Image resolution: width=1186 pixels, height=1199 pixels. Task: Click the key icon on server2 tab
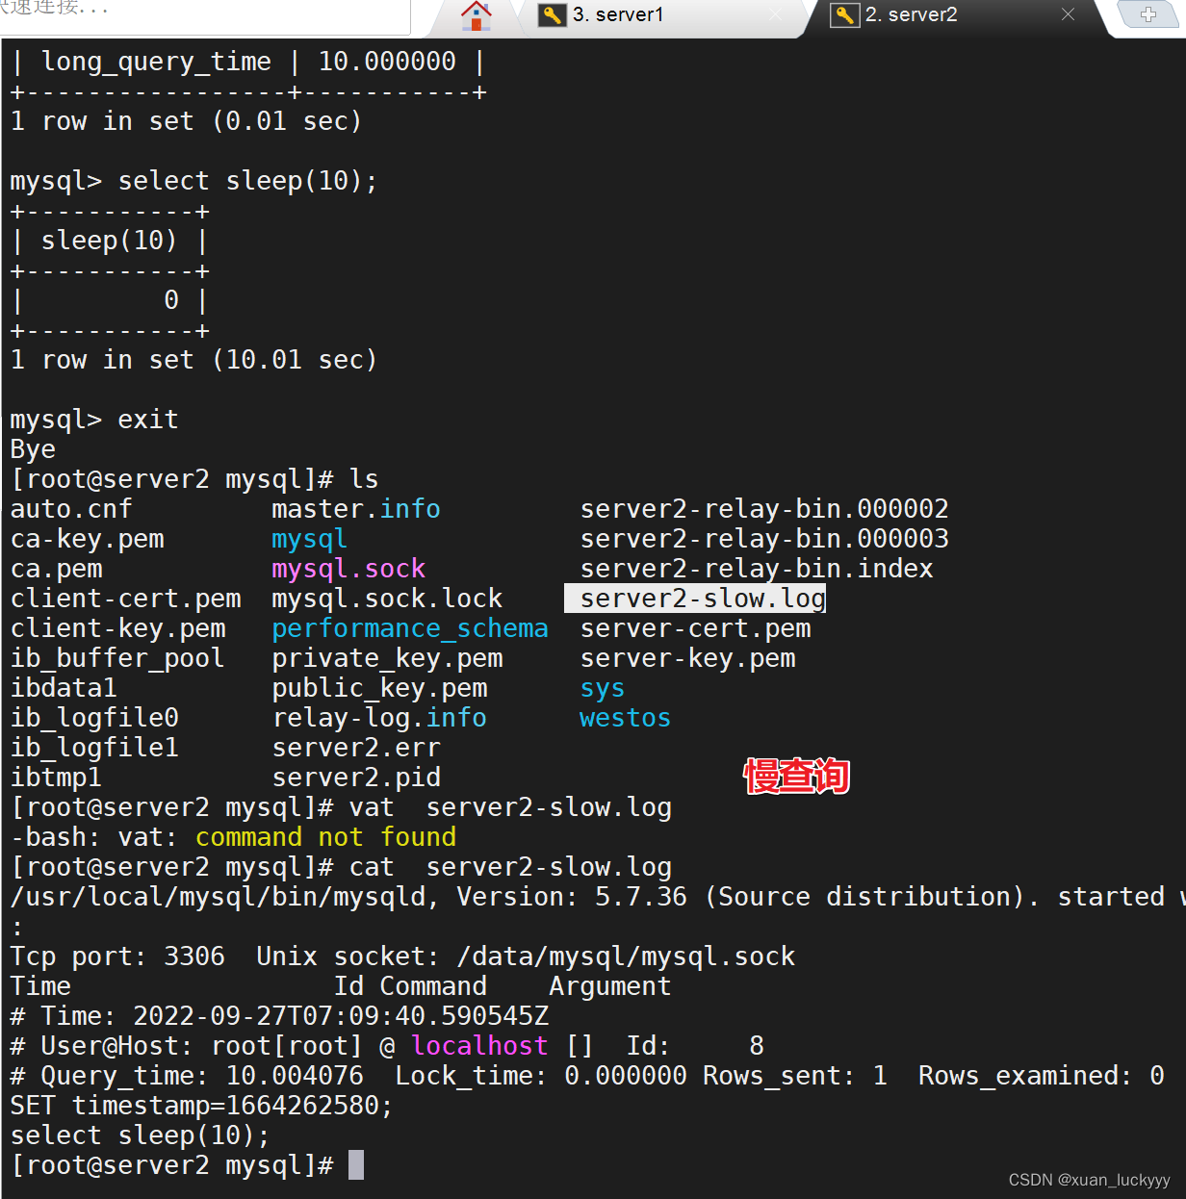point(844,15)
